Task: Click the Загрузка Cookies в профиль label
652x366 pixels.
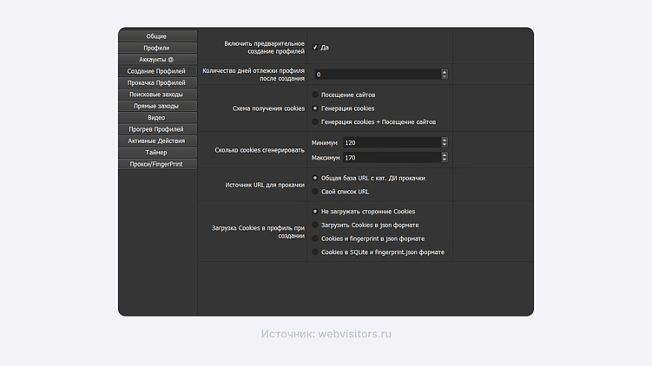Action: (258, 232)
